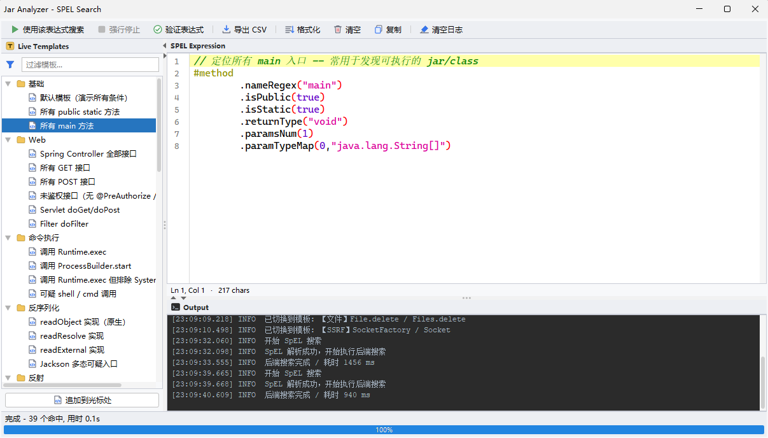Screen dimensions: 768x438
Task: Click the template tree vertical scrollbar
Action: point(160,124)
